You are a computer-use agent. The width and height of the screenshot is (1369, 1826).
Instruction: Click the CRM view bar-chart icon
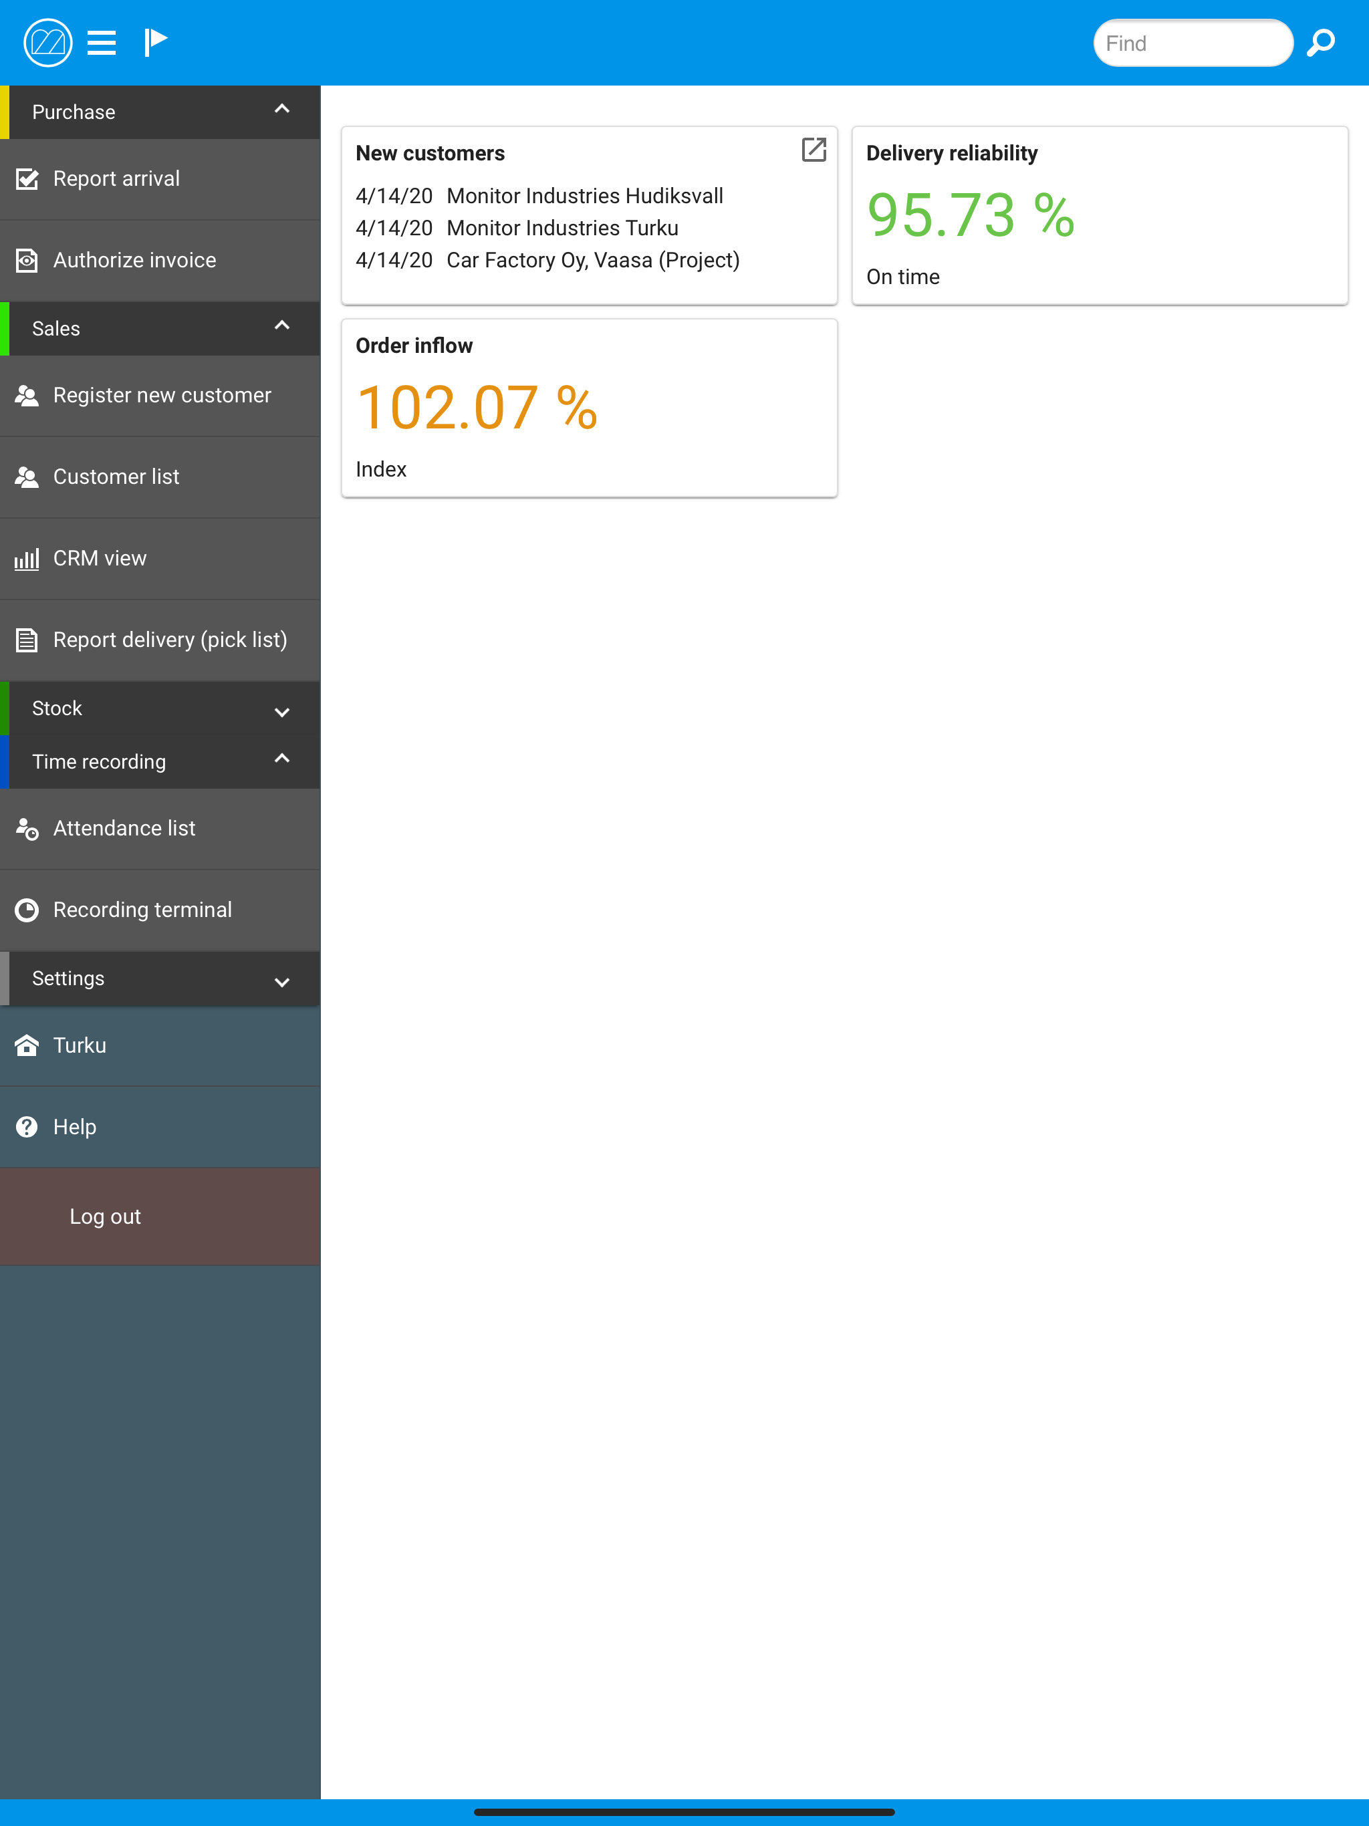point(27,559)
